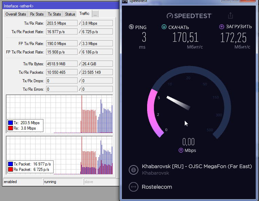Click the packet rate traffic graph
Screen dimensions: 259x201
tap(59, 155)
